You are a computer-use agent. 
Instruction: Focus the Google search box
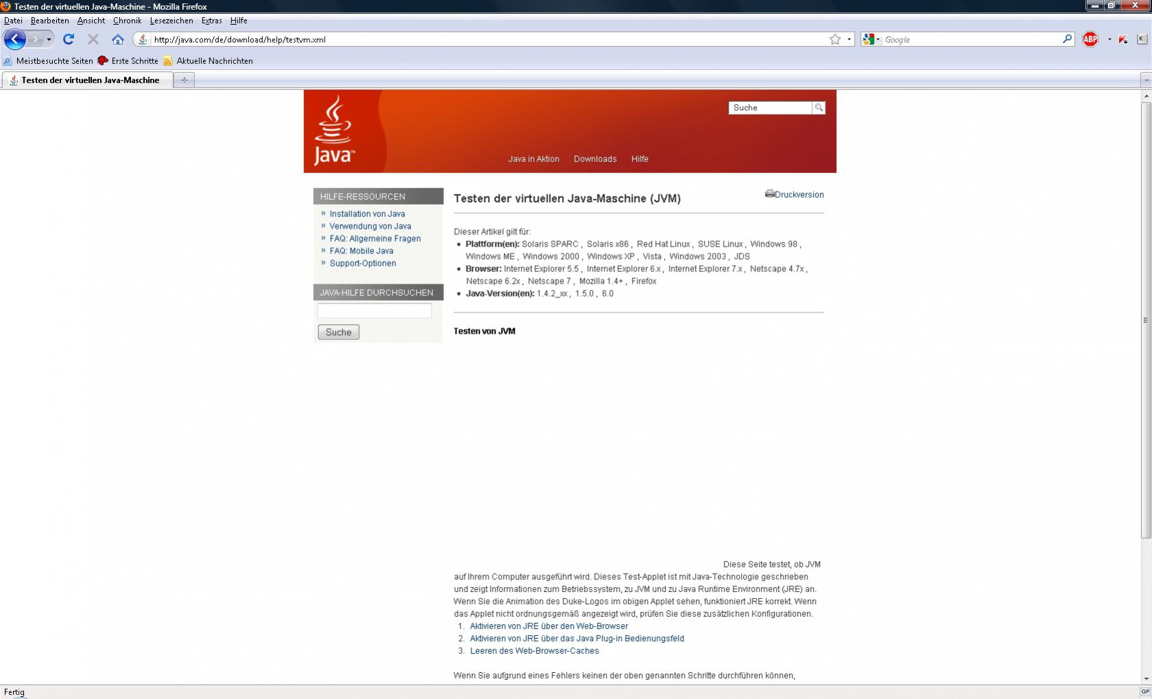[971, 39]
